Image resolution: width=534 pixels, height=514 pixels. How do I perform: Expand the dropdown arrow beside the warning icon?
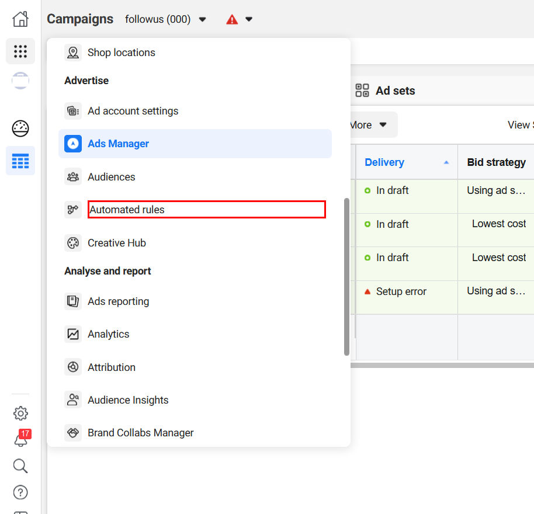click(x=249, y=19)
